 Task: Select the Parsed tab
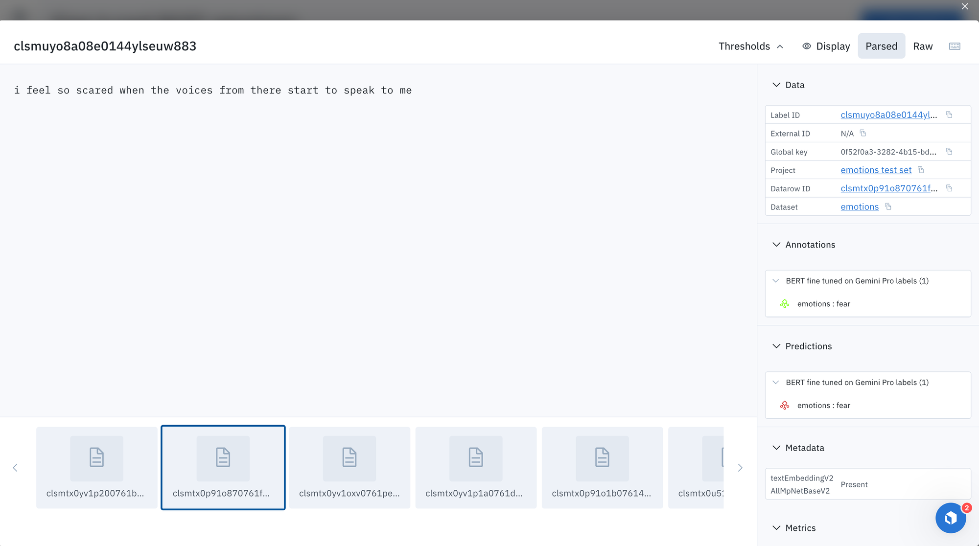tap(881, 46)
